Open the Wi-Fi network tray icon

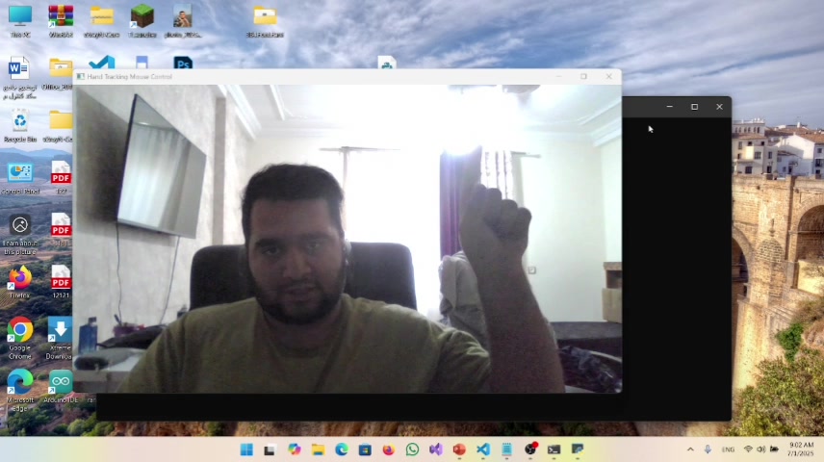pyautogui.click(x=748, y=449)
